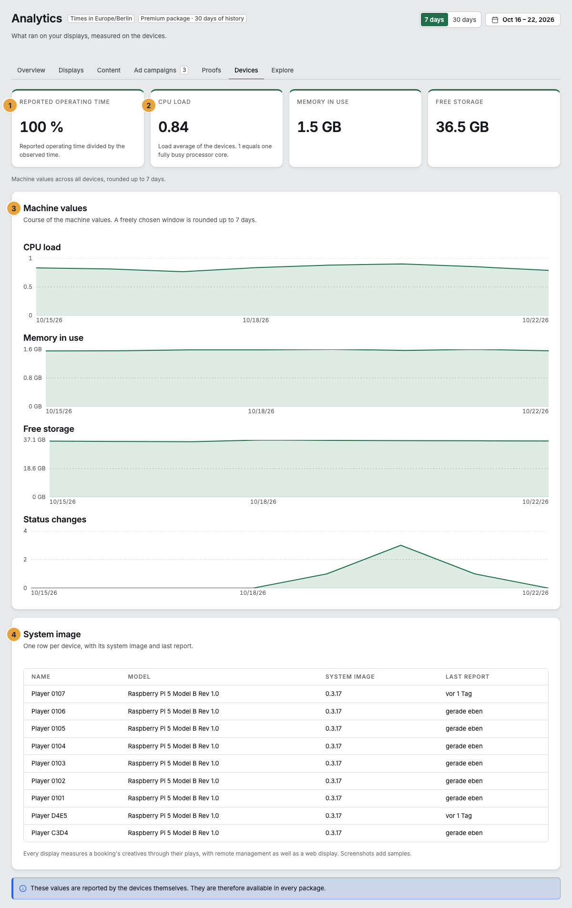
Task: Click the 36.5 GB free storage value
Action: point(462,127)
